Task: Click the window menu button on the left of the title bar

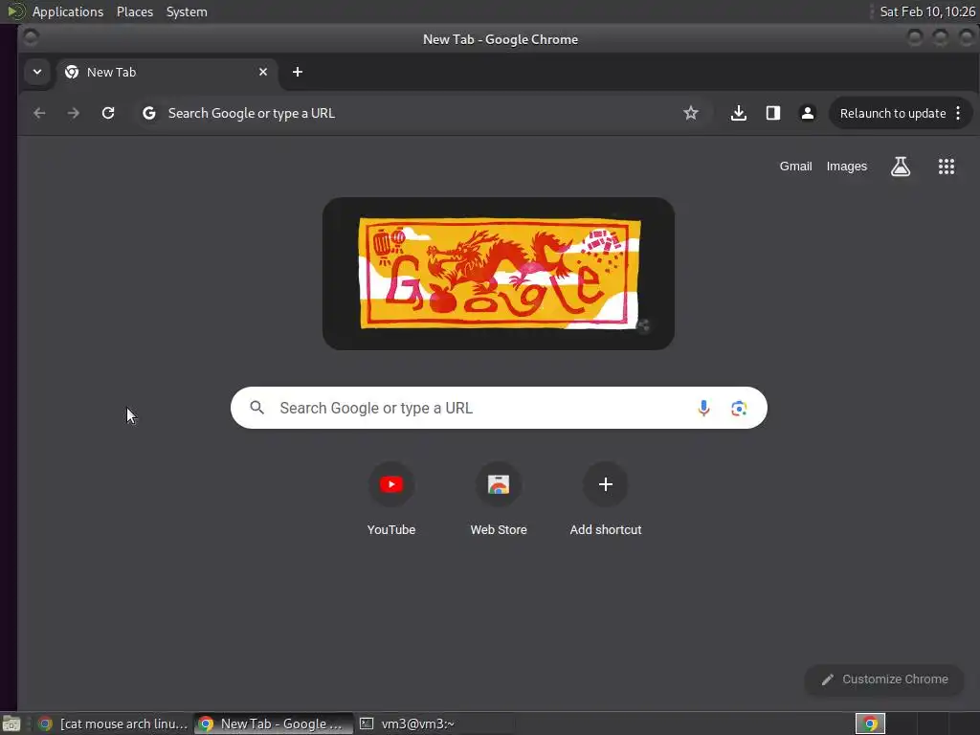Action: 30,38
